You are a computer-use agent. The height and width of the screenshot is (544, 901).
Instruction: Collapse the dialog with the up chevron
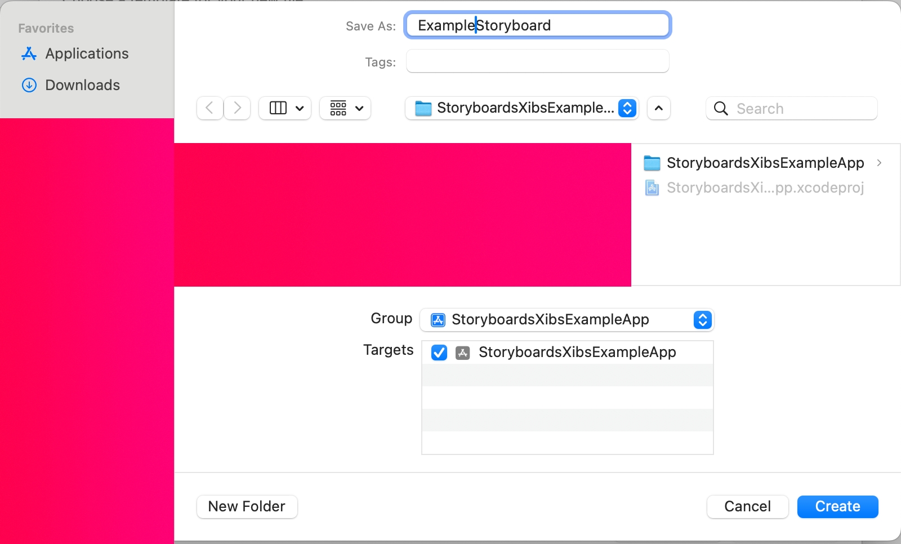tap(658, 108)
